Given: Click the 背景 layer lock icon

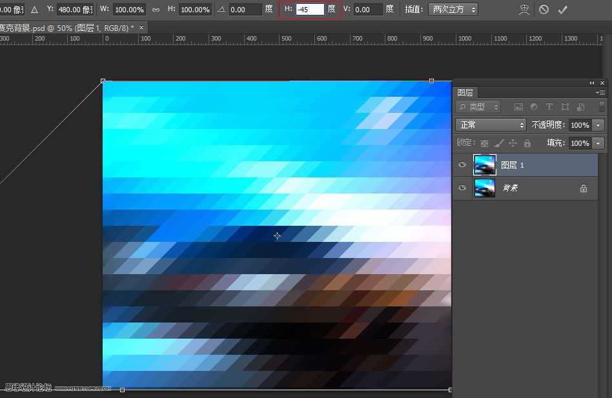Looking at the screenshot, I should click(584, 188).
